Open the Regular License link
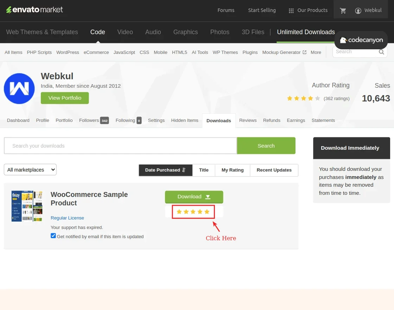Viewport: 394px width, 310px height. pos(67,218)
